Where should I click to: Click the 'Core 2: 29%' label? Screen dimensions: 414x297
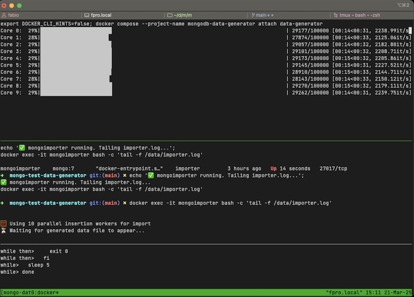point(19,45)
